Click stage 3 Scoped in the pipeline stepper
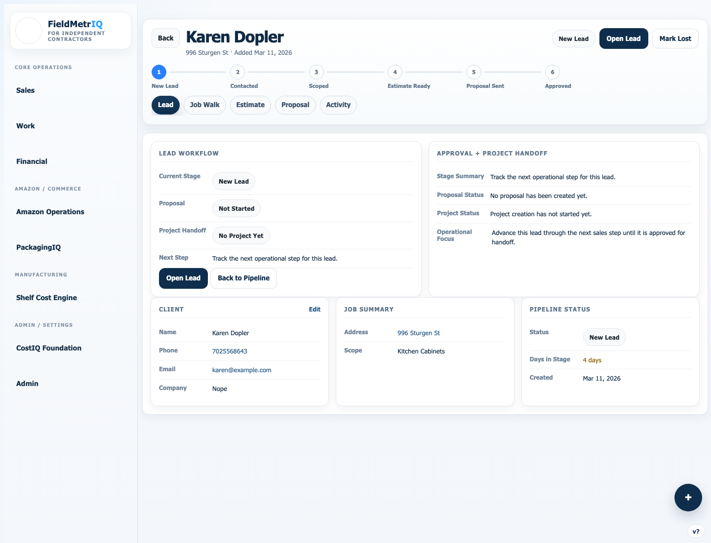This screenshot has width=711, height=543. pos(316,72)
